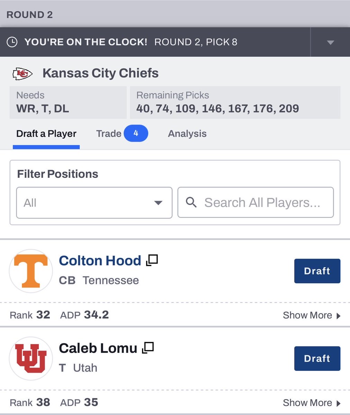Select the Draft a Player tab
The image size is (350, 415).
46,134
